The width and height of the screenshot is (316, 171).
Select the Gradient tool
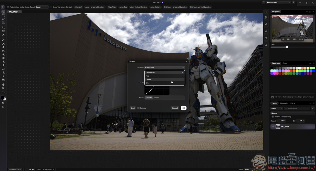tap(3, 58)
